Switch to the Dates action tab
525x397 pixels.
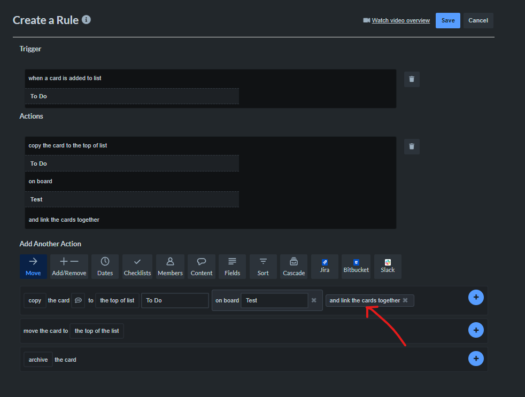pyautogui.click(x=105, y=267)
